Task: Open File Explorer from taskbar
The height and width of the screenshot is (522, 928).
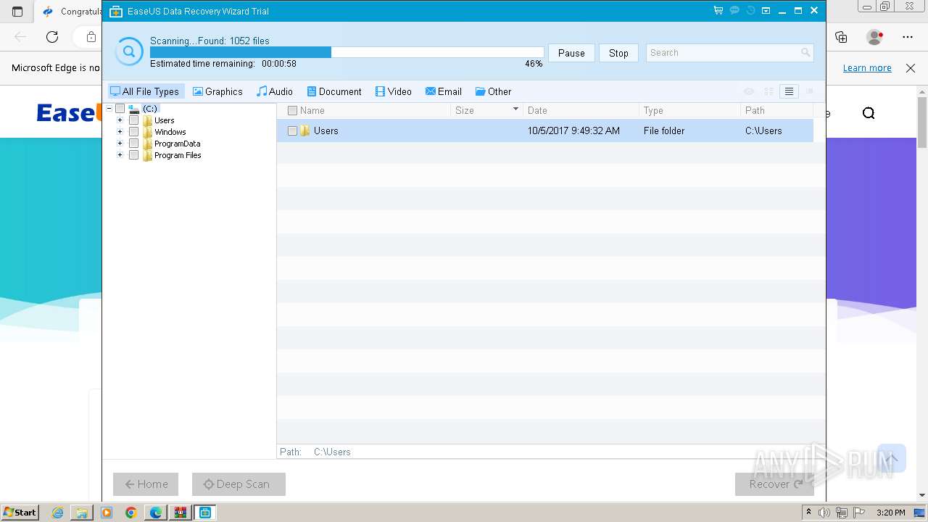Action: [x=82, y=513]
